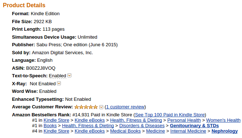Go to the Personal Health category

pyautogui.click(x=184, y=120)
